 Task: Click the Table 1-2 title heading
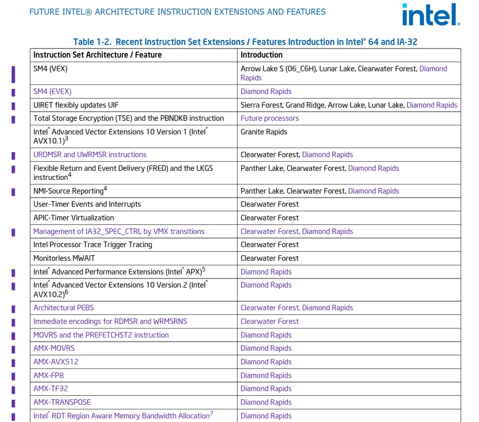[x=245, y=42]
